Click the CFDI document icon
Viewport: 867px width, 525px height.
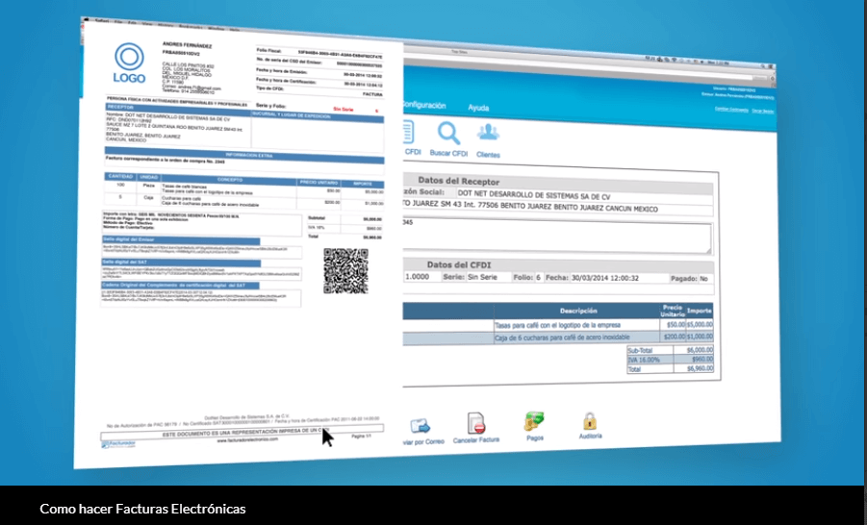point(410,134)
